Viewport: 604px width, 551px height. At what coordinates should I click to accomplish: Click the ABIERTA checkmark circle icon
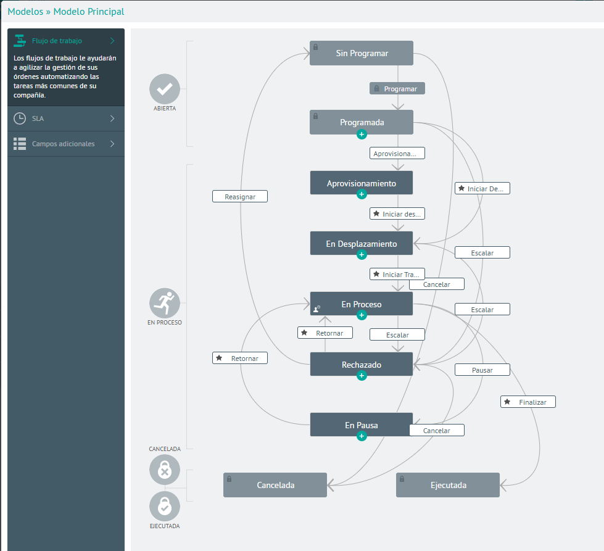click(165, 89)
